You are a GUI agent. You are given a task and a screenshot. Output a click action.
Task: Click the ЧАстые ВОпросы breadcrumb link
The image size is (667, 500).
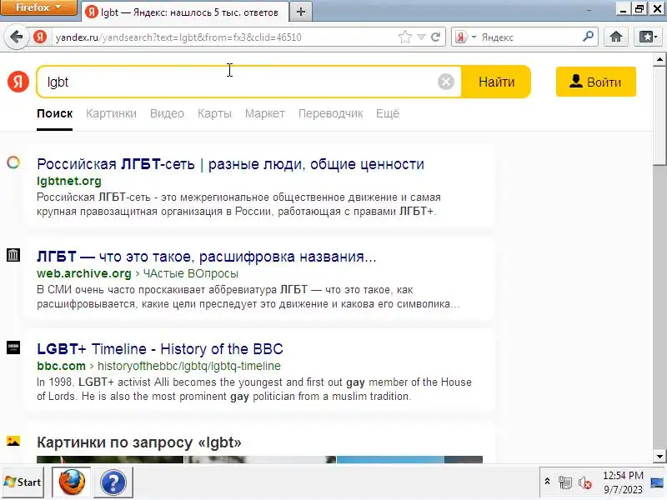coord(191,273)
